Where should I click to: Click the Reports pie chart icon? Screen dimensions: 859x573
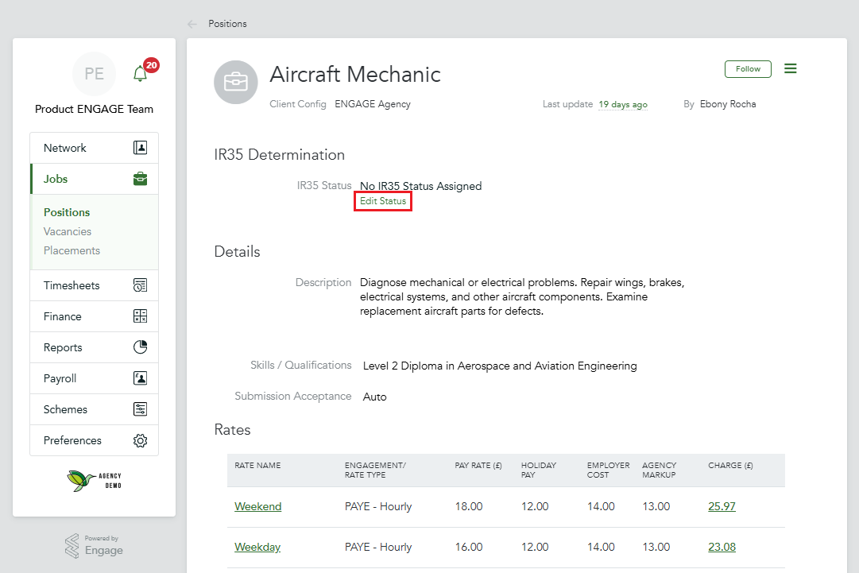click(x=140, y=347)
